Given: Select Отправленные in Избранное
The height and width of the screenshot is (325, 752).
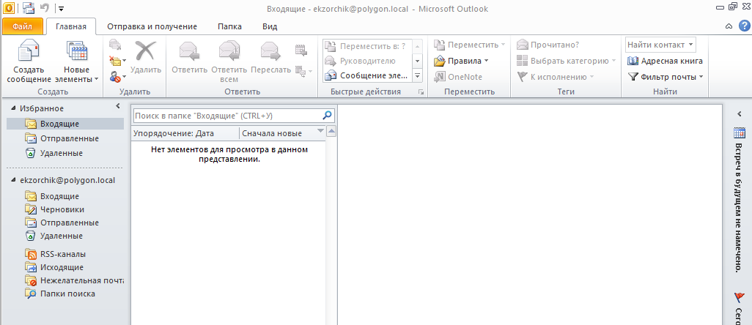Looking at the screenshot, I should 65,139.
